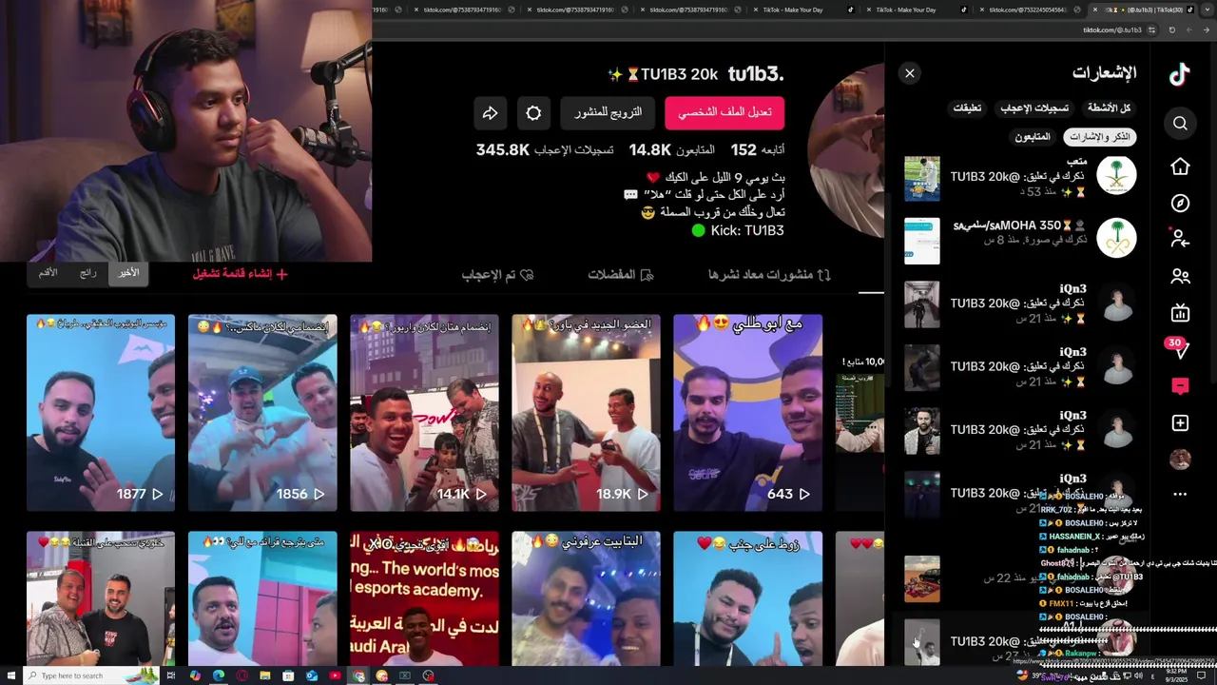Open the profile settings gear icon
Image resolution: width=1217 pixels, height=685 pixels.
pyautogui.click(x=533, y=112)
